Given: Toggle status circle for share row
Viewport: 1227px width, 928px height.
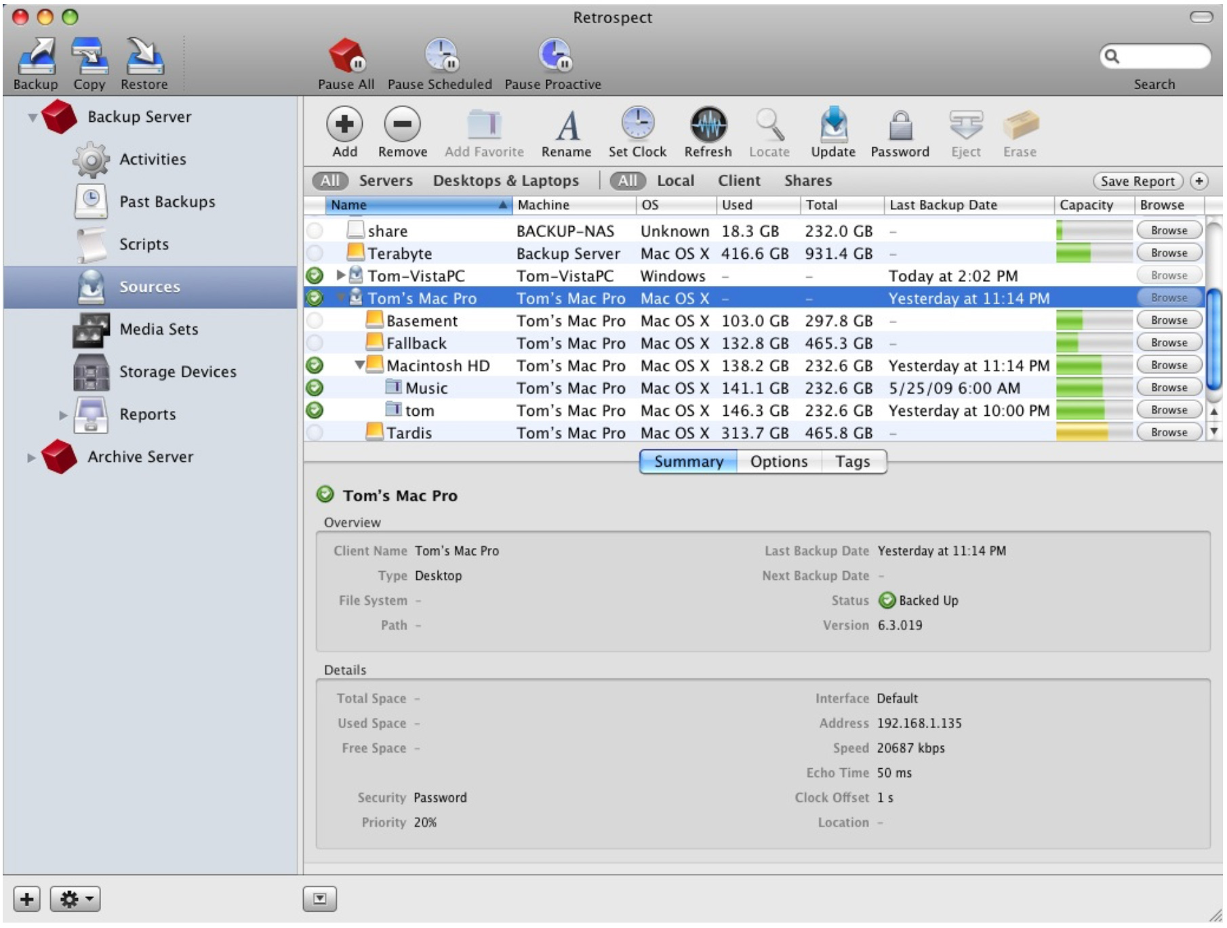Looking at the screenshot, I should click(315, 231).
